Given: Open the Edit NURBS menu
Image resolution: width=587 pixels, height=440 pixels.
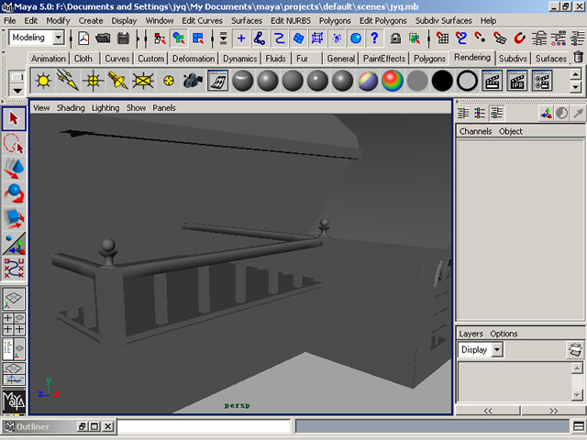Looking at the screenshot, I should pos(291,21).
